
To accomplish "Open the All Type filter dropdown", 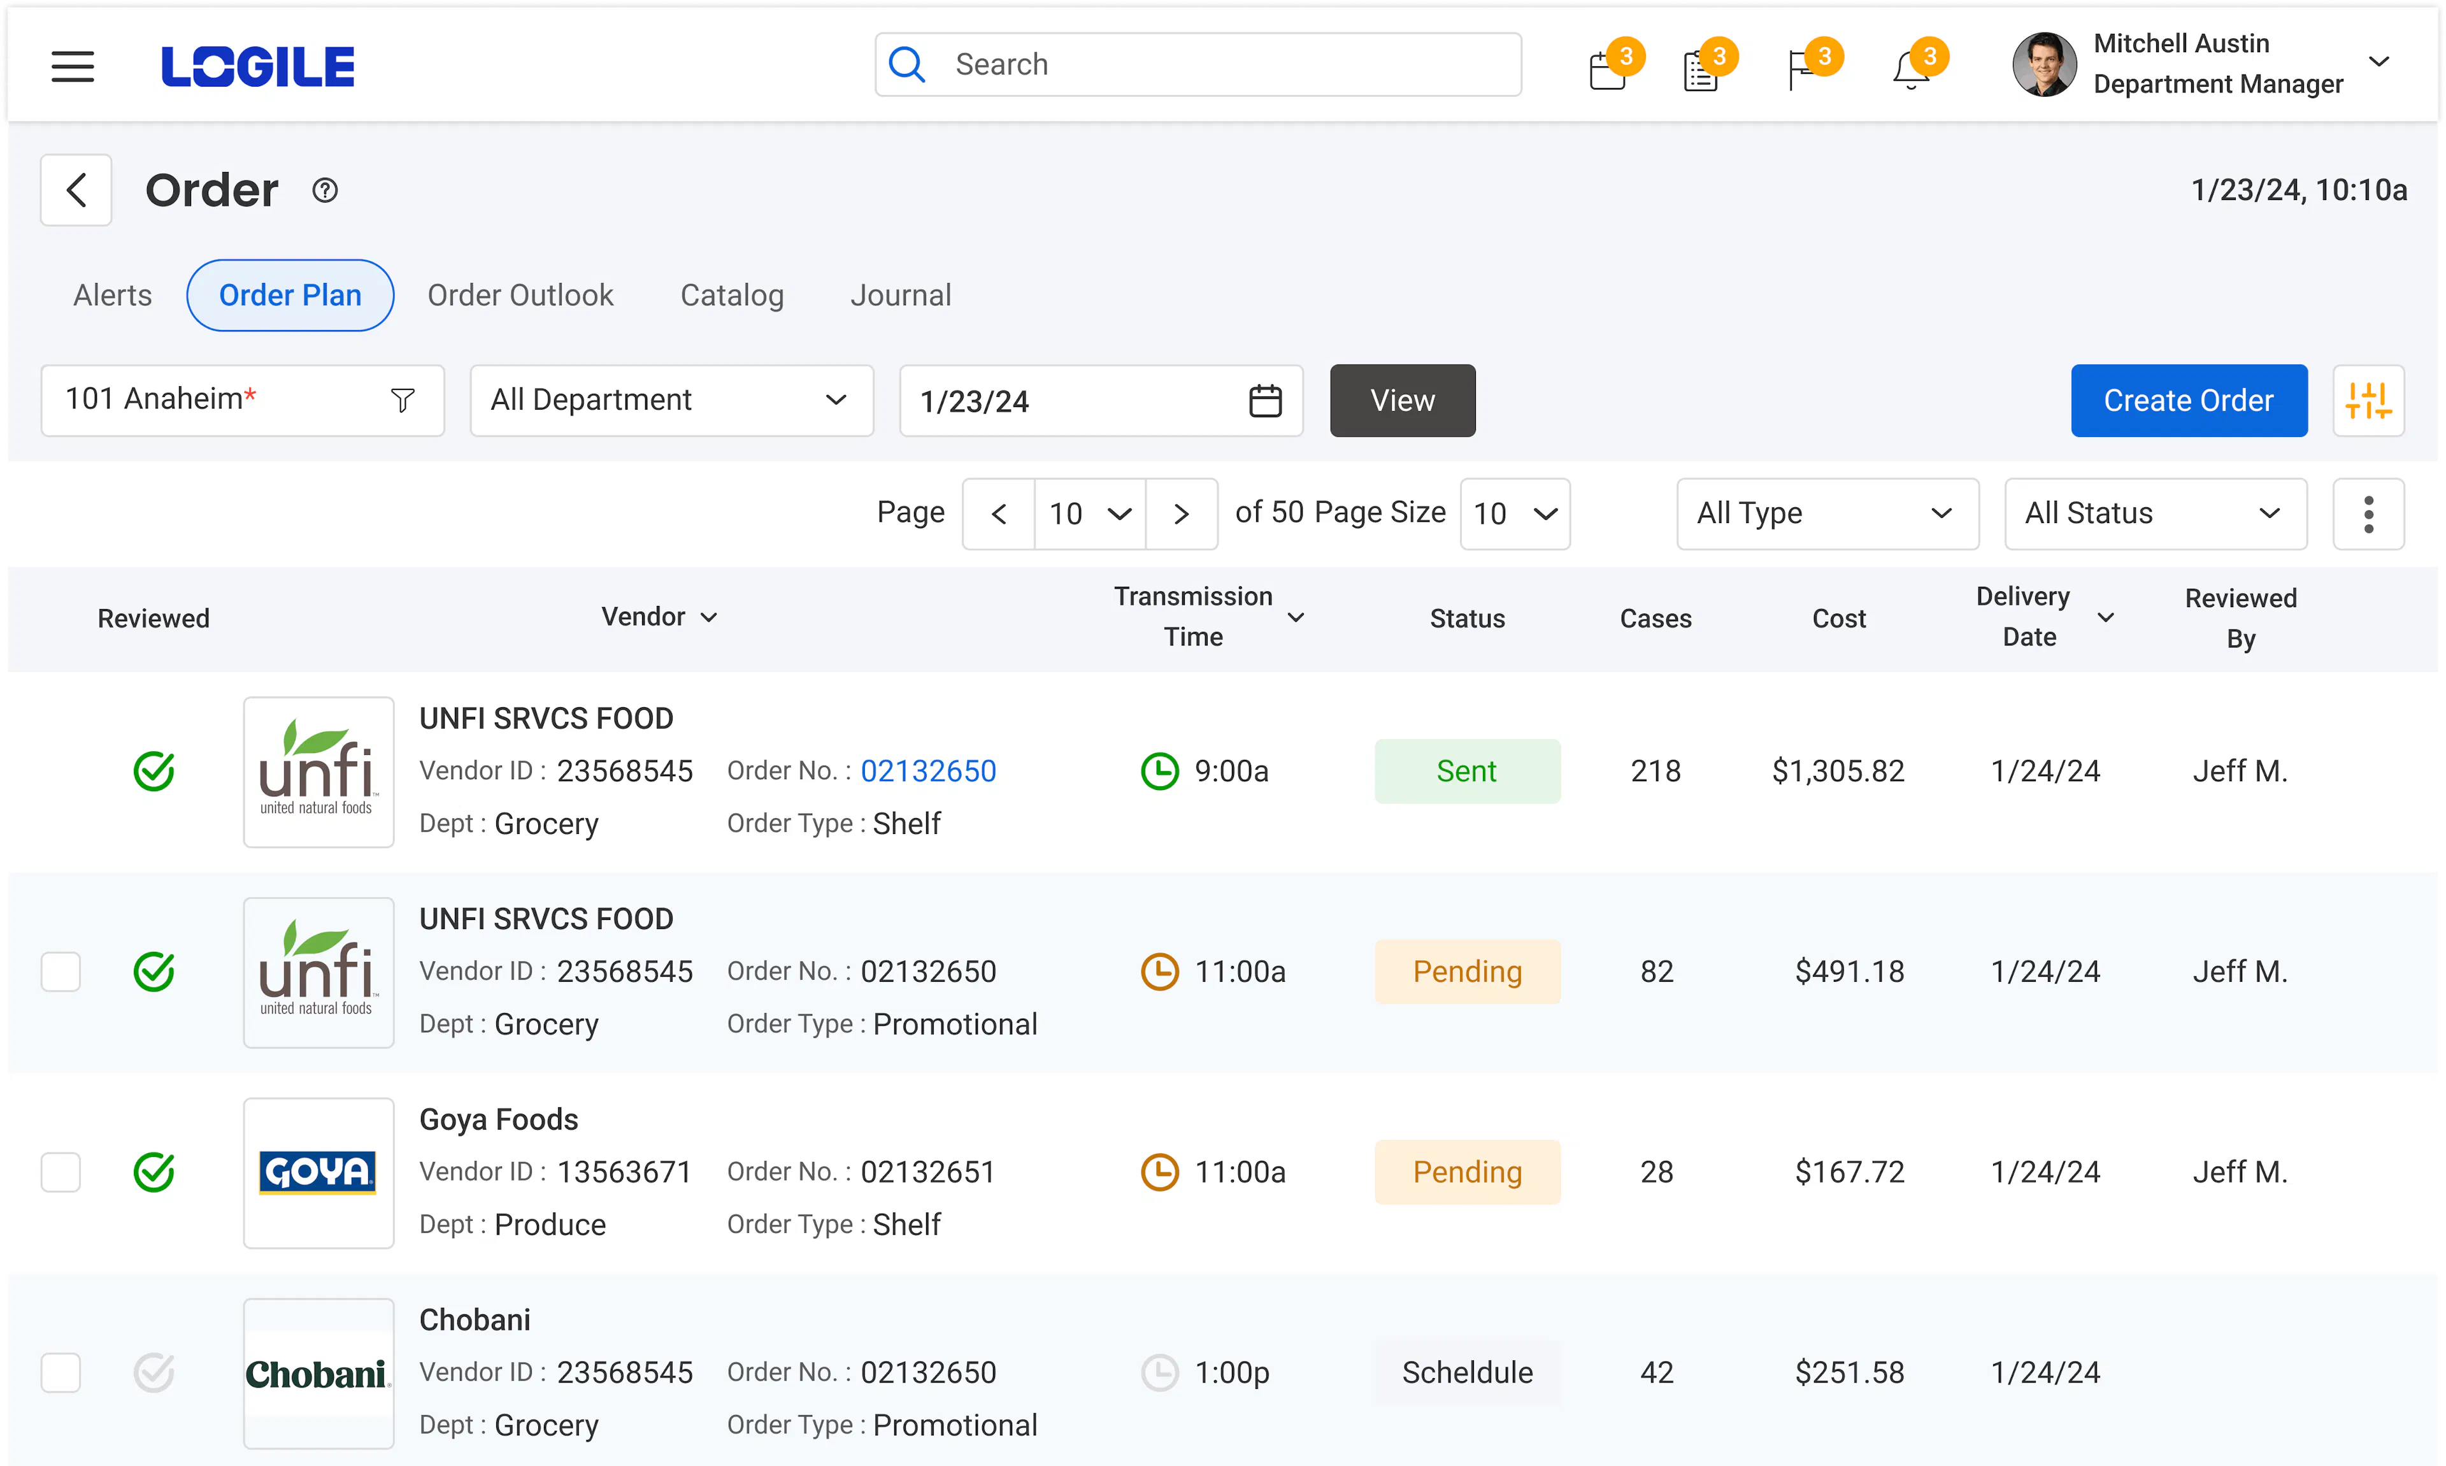I will click(x=1826, y=514).
